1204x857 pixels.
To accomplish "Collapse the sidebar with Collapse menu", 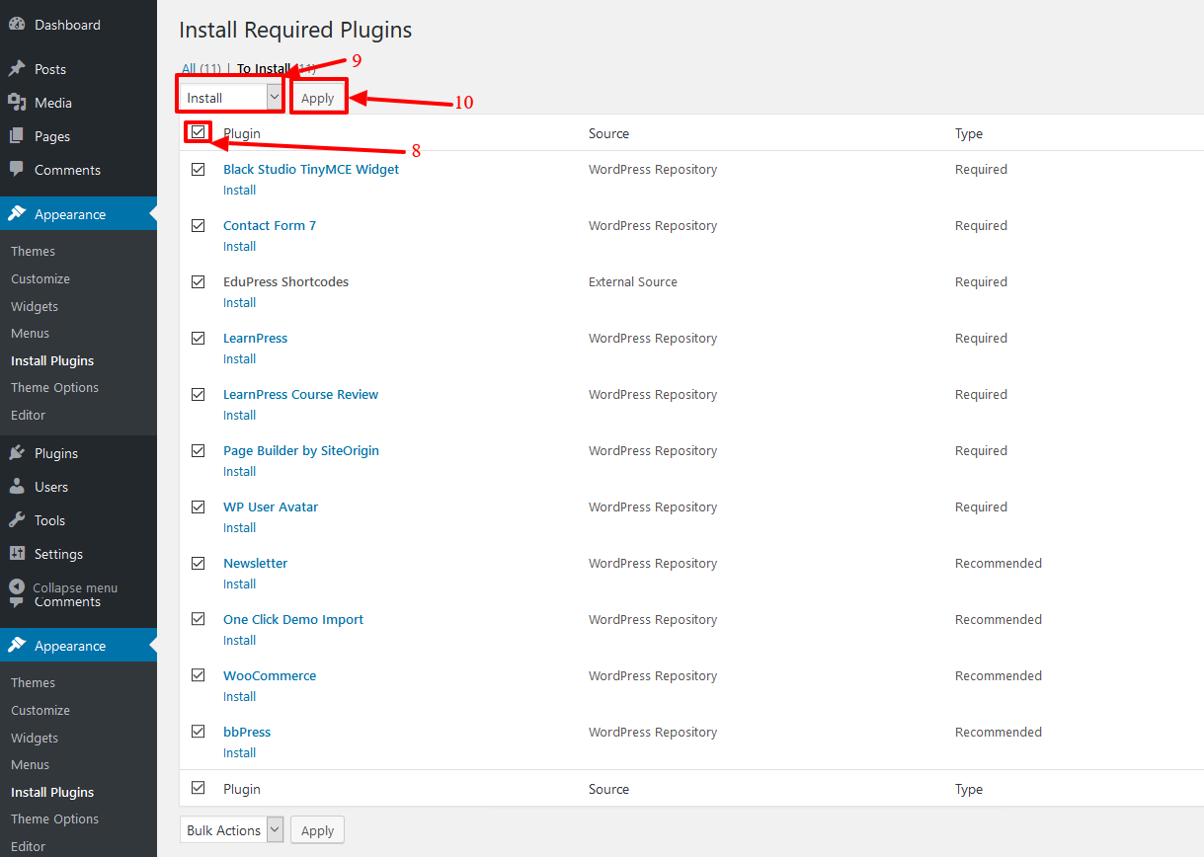I will click(63, 587).
